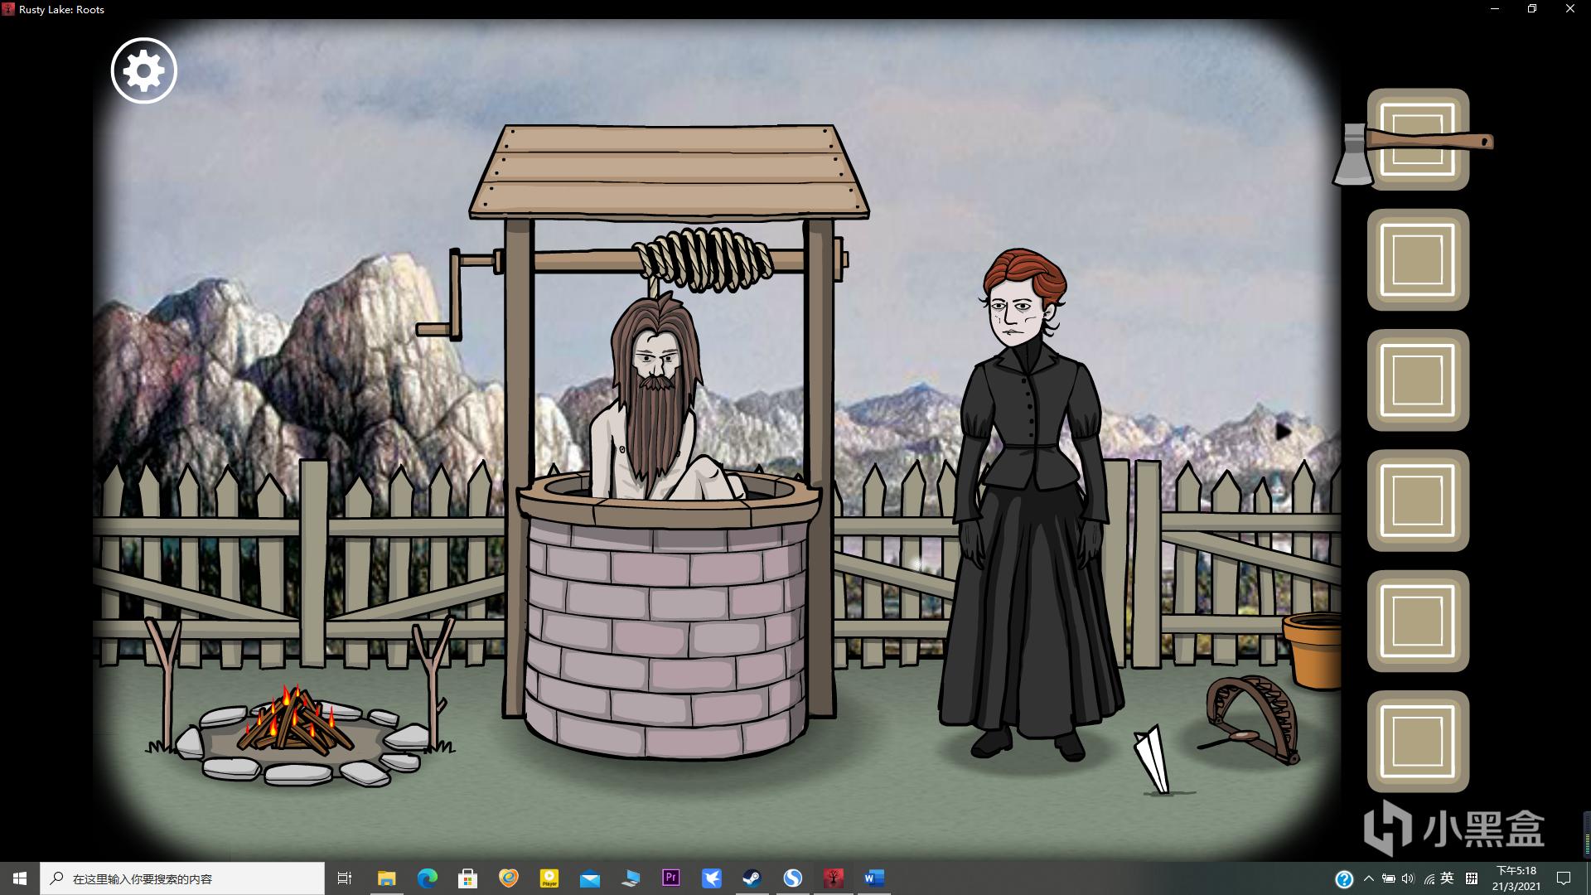Select the axe in inventory

(x=1417, y=140)
